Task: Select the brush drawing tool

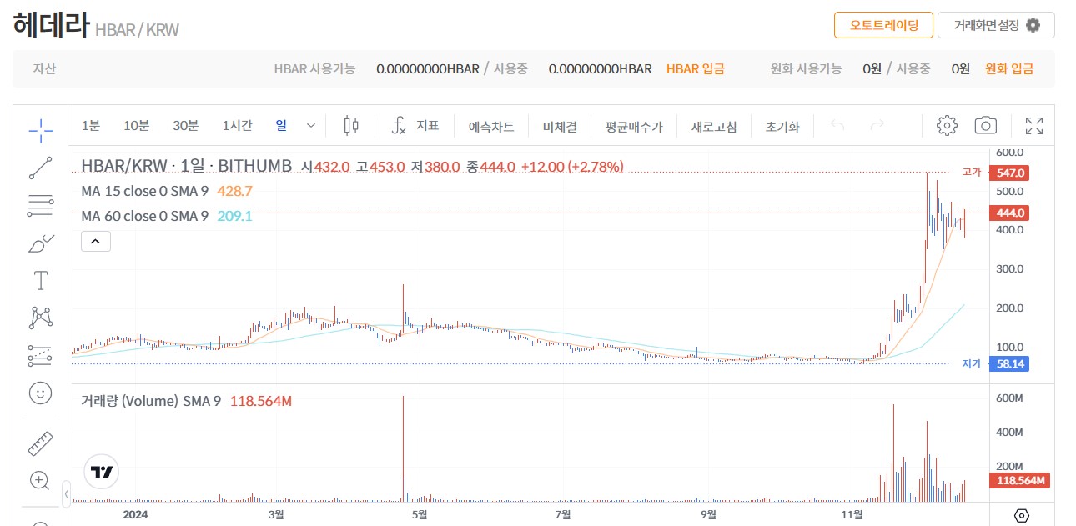Action: coord(41,243)
